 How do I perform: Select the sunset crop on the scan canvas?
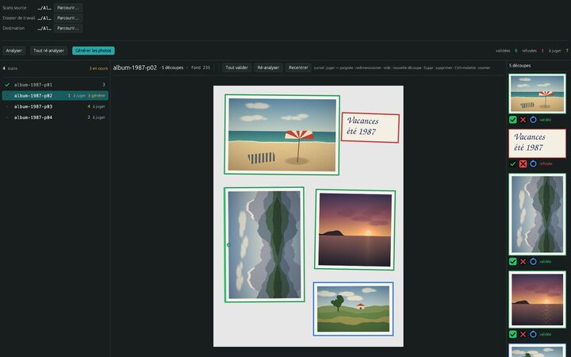coord(355,229)
